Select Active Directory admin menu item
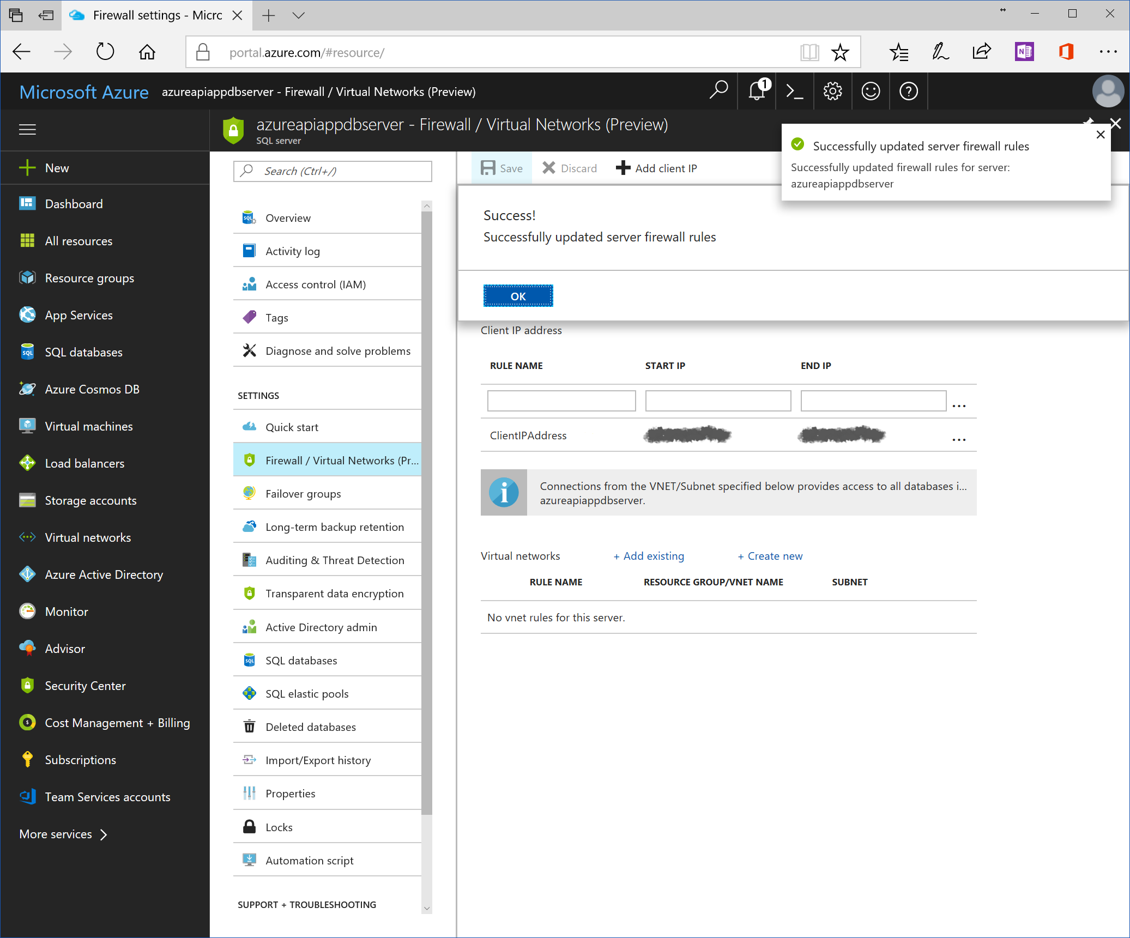1130x938 pixels. [321, 627]
